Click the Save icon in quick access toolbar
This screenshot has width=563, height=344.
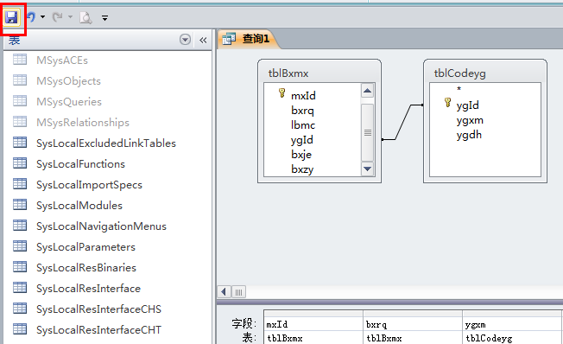pos(12,17)
